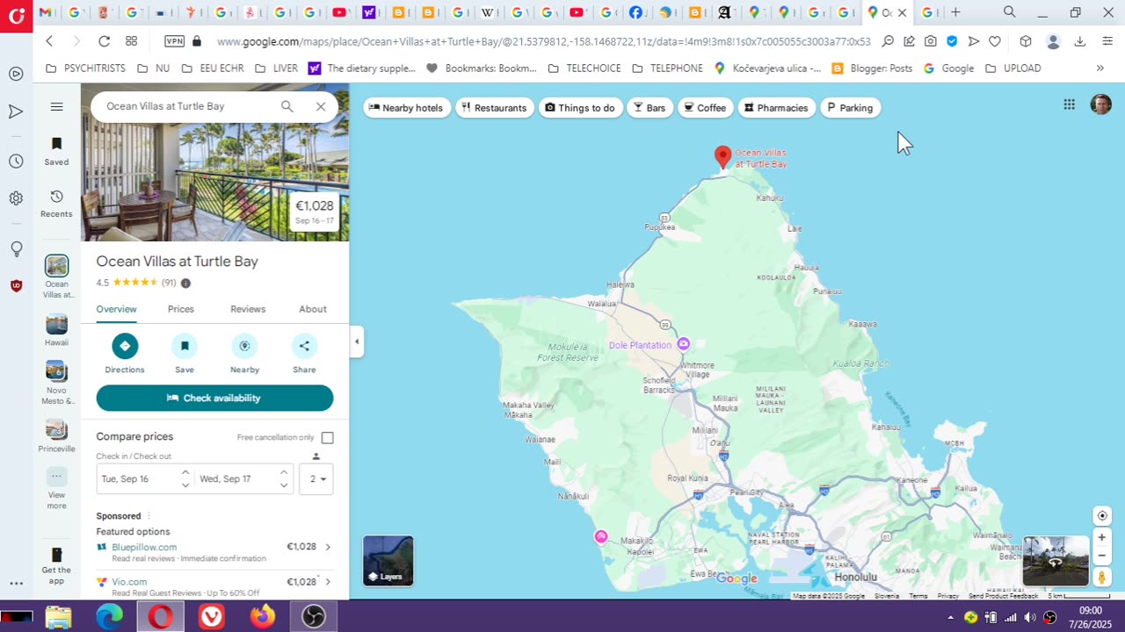Open the Saved places list
This screenshot has width=1125, height=632.
[x=56, y=151]
